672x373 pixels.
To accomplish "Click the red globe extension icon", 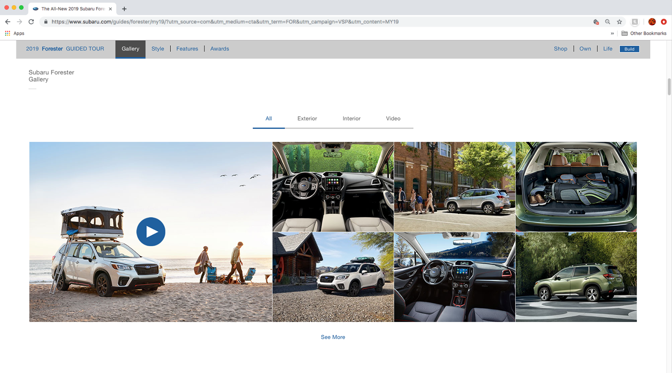I will click(x=652, y=22).
